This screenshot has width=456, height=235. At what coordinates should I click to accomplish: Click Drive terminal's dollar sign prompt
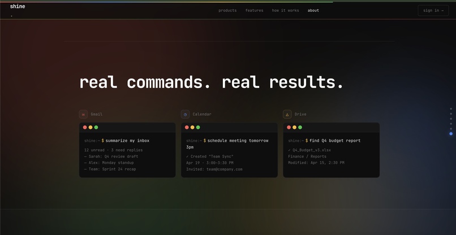click(307, 141)
